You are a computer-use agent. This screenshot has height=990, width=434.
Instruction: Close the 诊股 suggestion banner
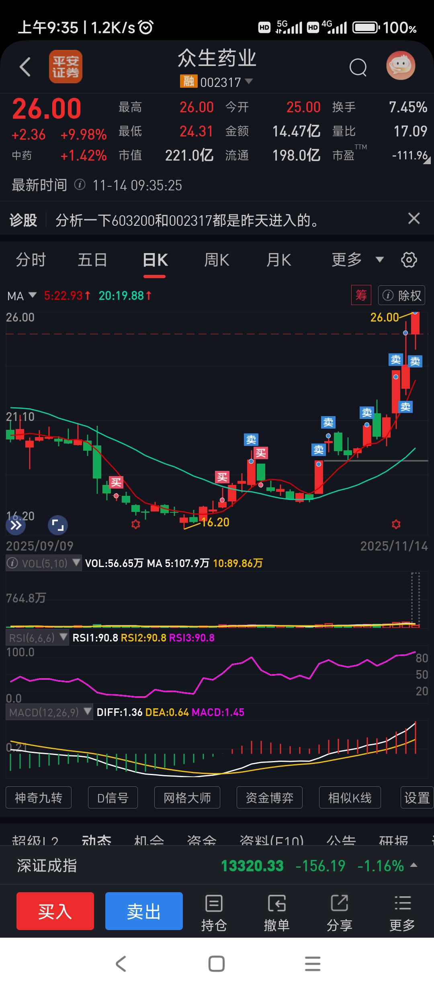414,219
